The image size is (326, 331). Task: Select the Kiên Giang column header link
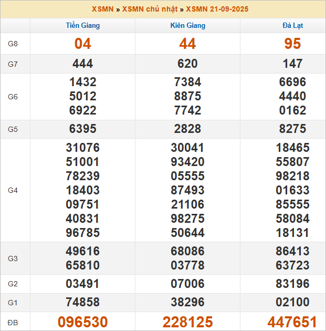(187, 25)
